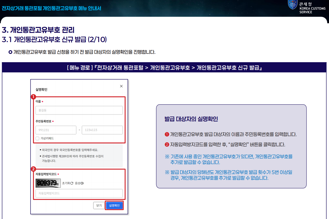The width and height of the screenshot is (329, 219).
Task: Close the 실명확인 dialog with X icon
Action: point(121,86)
